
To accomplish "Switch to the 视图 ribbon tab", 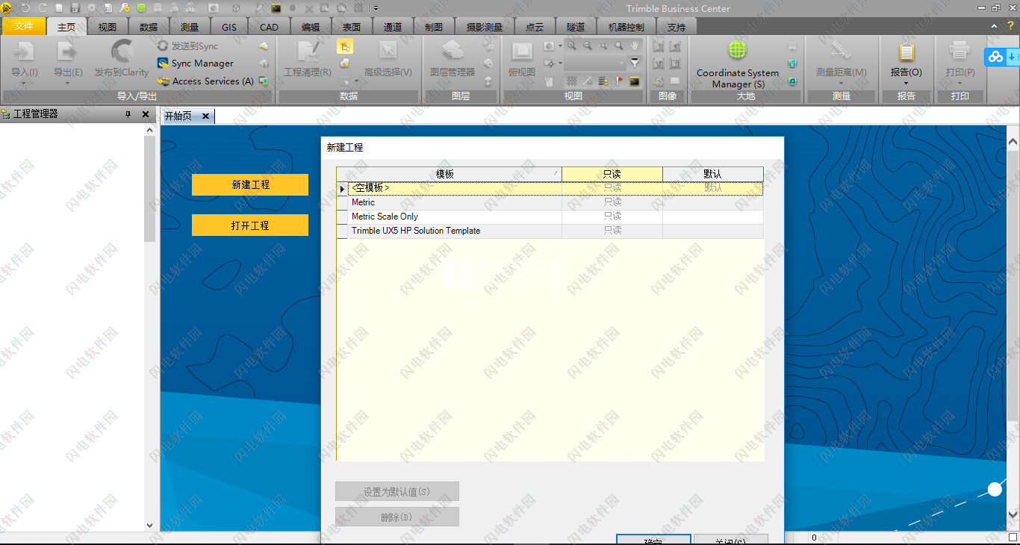I will (x=108, y=27).
